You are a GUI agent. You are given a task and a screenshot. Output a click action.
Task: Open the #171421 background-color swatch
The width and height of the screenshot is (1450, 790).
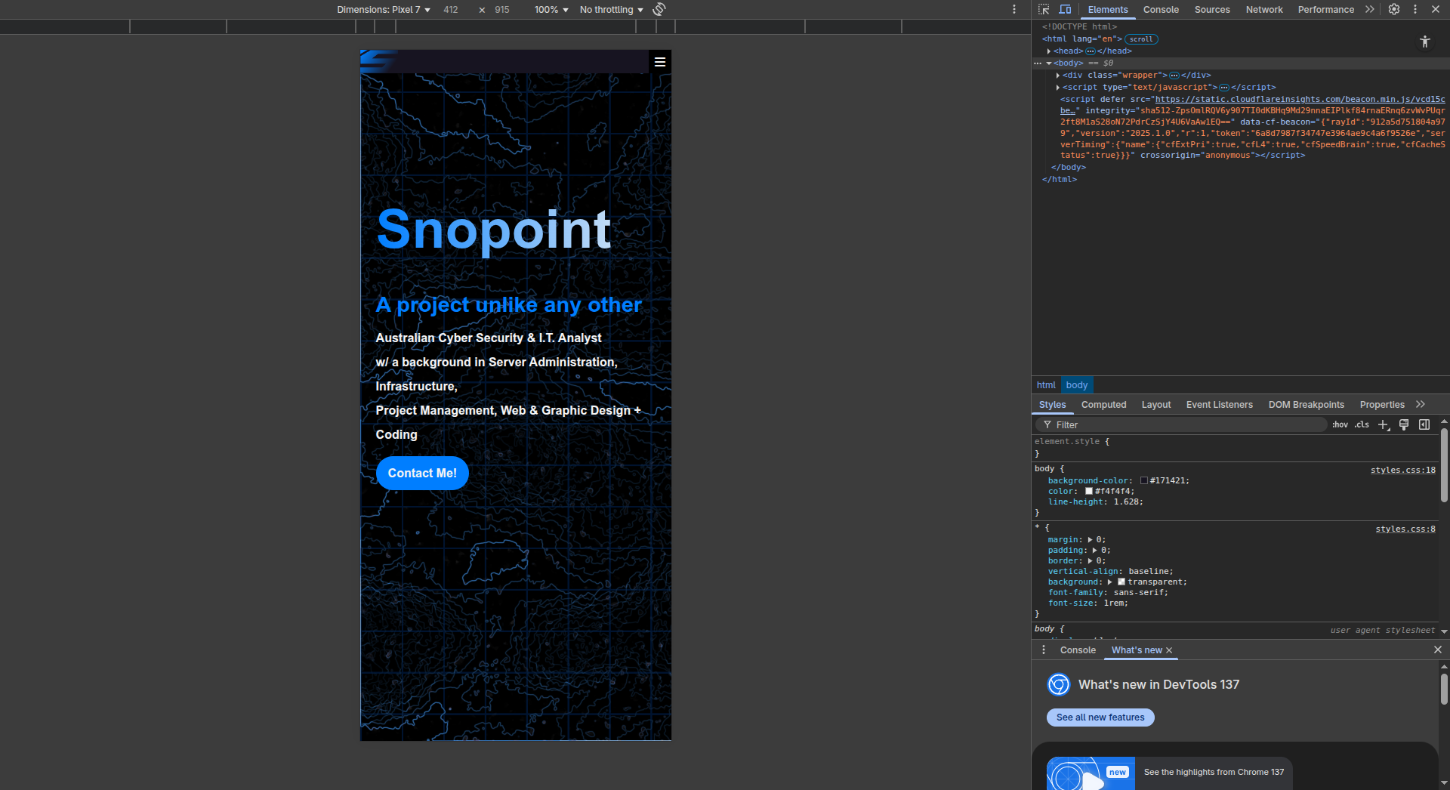point(1144,481)
